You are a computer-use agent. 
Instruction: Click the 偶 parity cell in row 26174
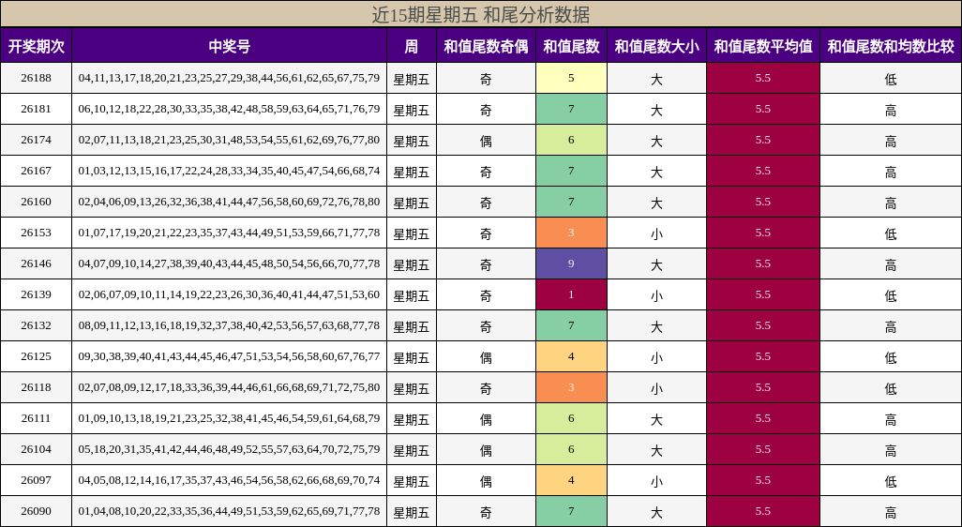coord(486,141)
